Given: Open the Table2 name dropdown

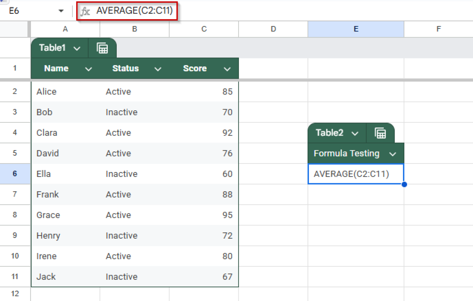Looking at the screenshot, I should 355,133.
